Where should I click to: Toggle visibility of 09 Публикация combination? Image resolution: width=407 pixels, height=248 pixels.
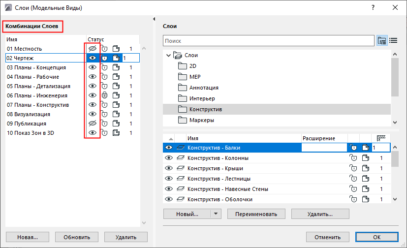tap(92, 124)
